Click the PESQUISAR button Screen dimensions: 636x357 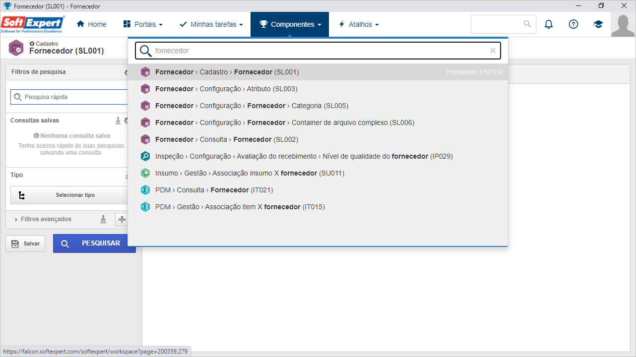[94, 243]
